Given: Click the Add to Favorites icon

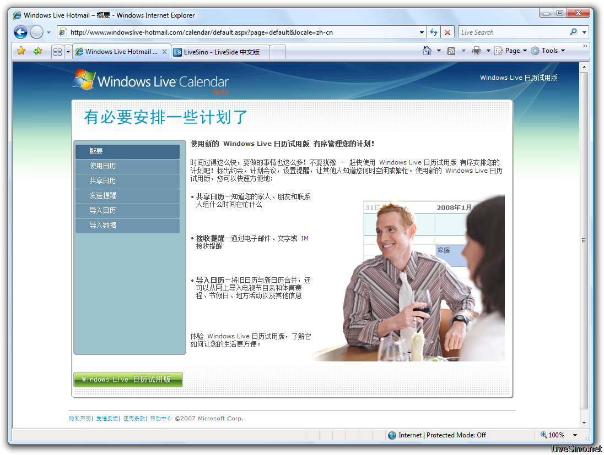Looking at the screenshot, I should [x=37, y=51].
